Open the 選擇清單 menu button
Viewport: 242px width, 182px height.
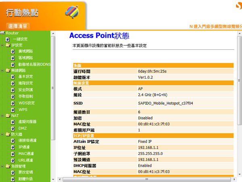click(18, 26)
